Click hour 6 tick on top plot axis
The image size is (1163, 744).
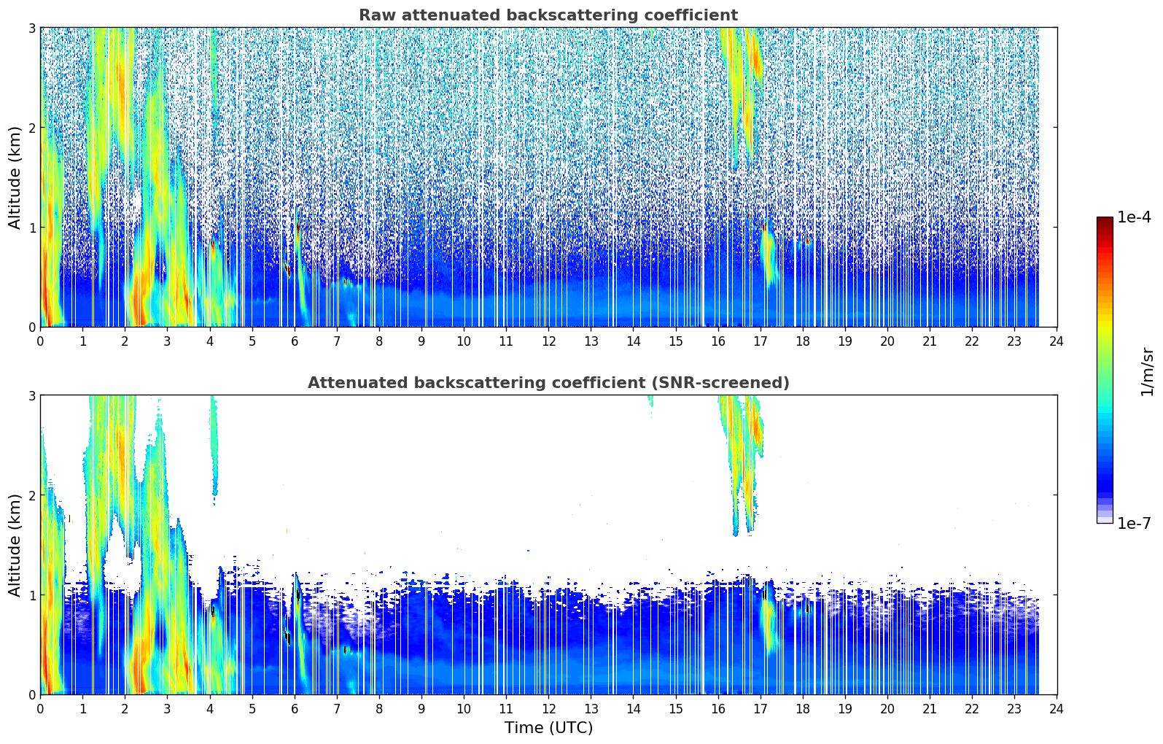(295, 341)
